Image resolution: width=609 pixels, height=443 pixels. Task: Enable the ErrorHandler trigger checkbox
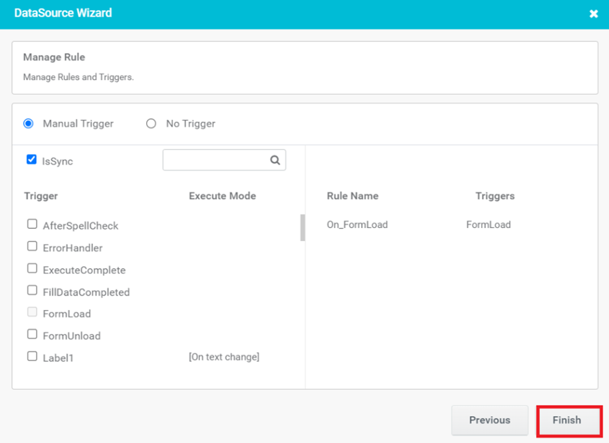click(32, 246)
